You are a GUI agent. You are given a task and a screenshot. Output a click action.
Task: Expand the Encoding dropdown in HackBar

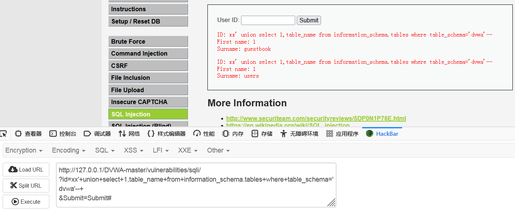click(x=69, y=150)
